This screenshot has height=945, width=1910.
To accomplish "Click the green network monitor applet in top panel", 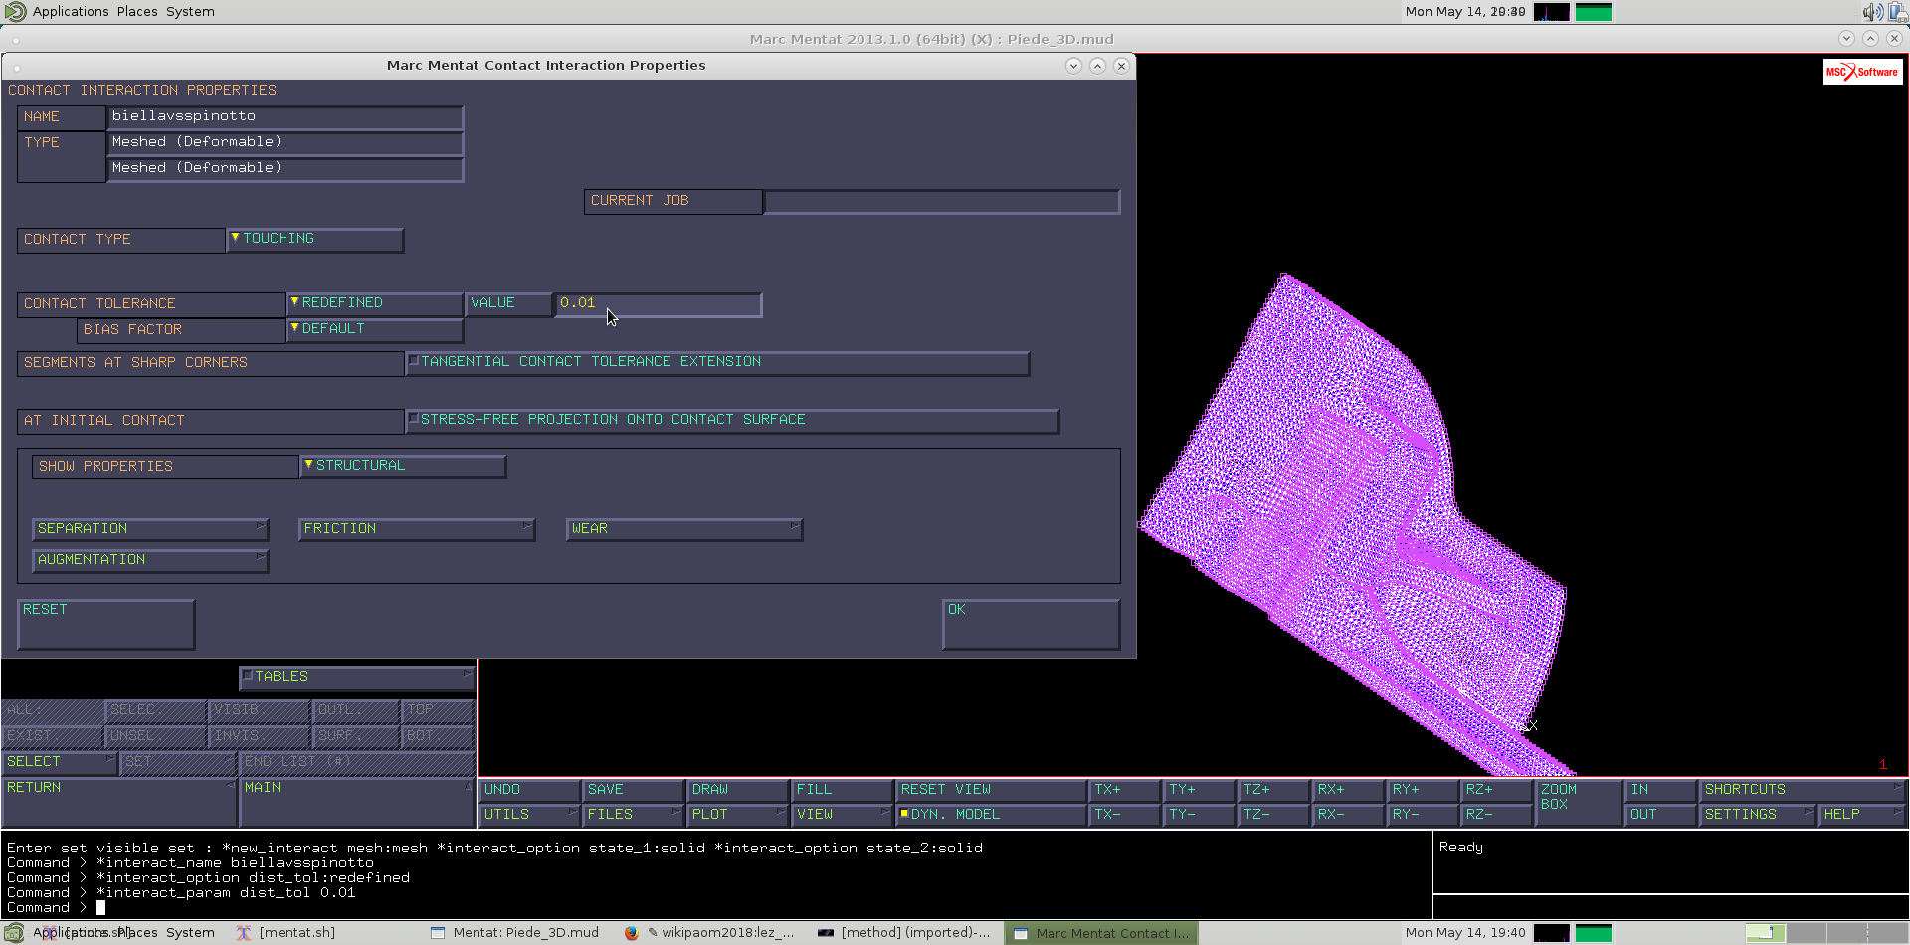I will (x=1594, y=12).
